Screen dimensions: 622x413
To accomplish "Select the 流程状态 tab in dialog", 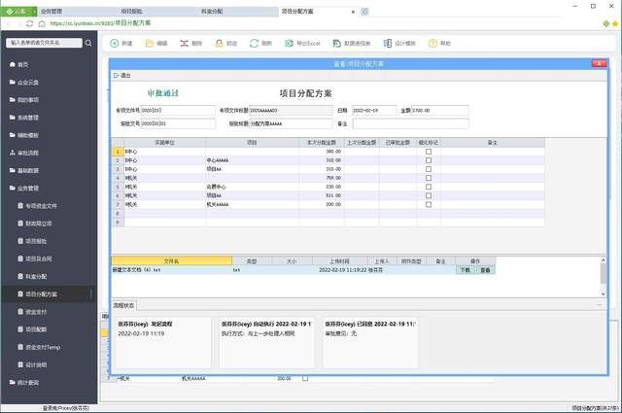I will 123,305.
